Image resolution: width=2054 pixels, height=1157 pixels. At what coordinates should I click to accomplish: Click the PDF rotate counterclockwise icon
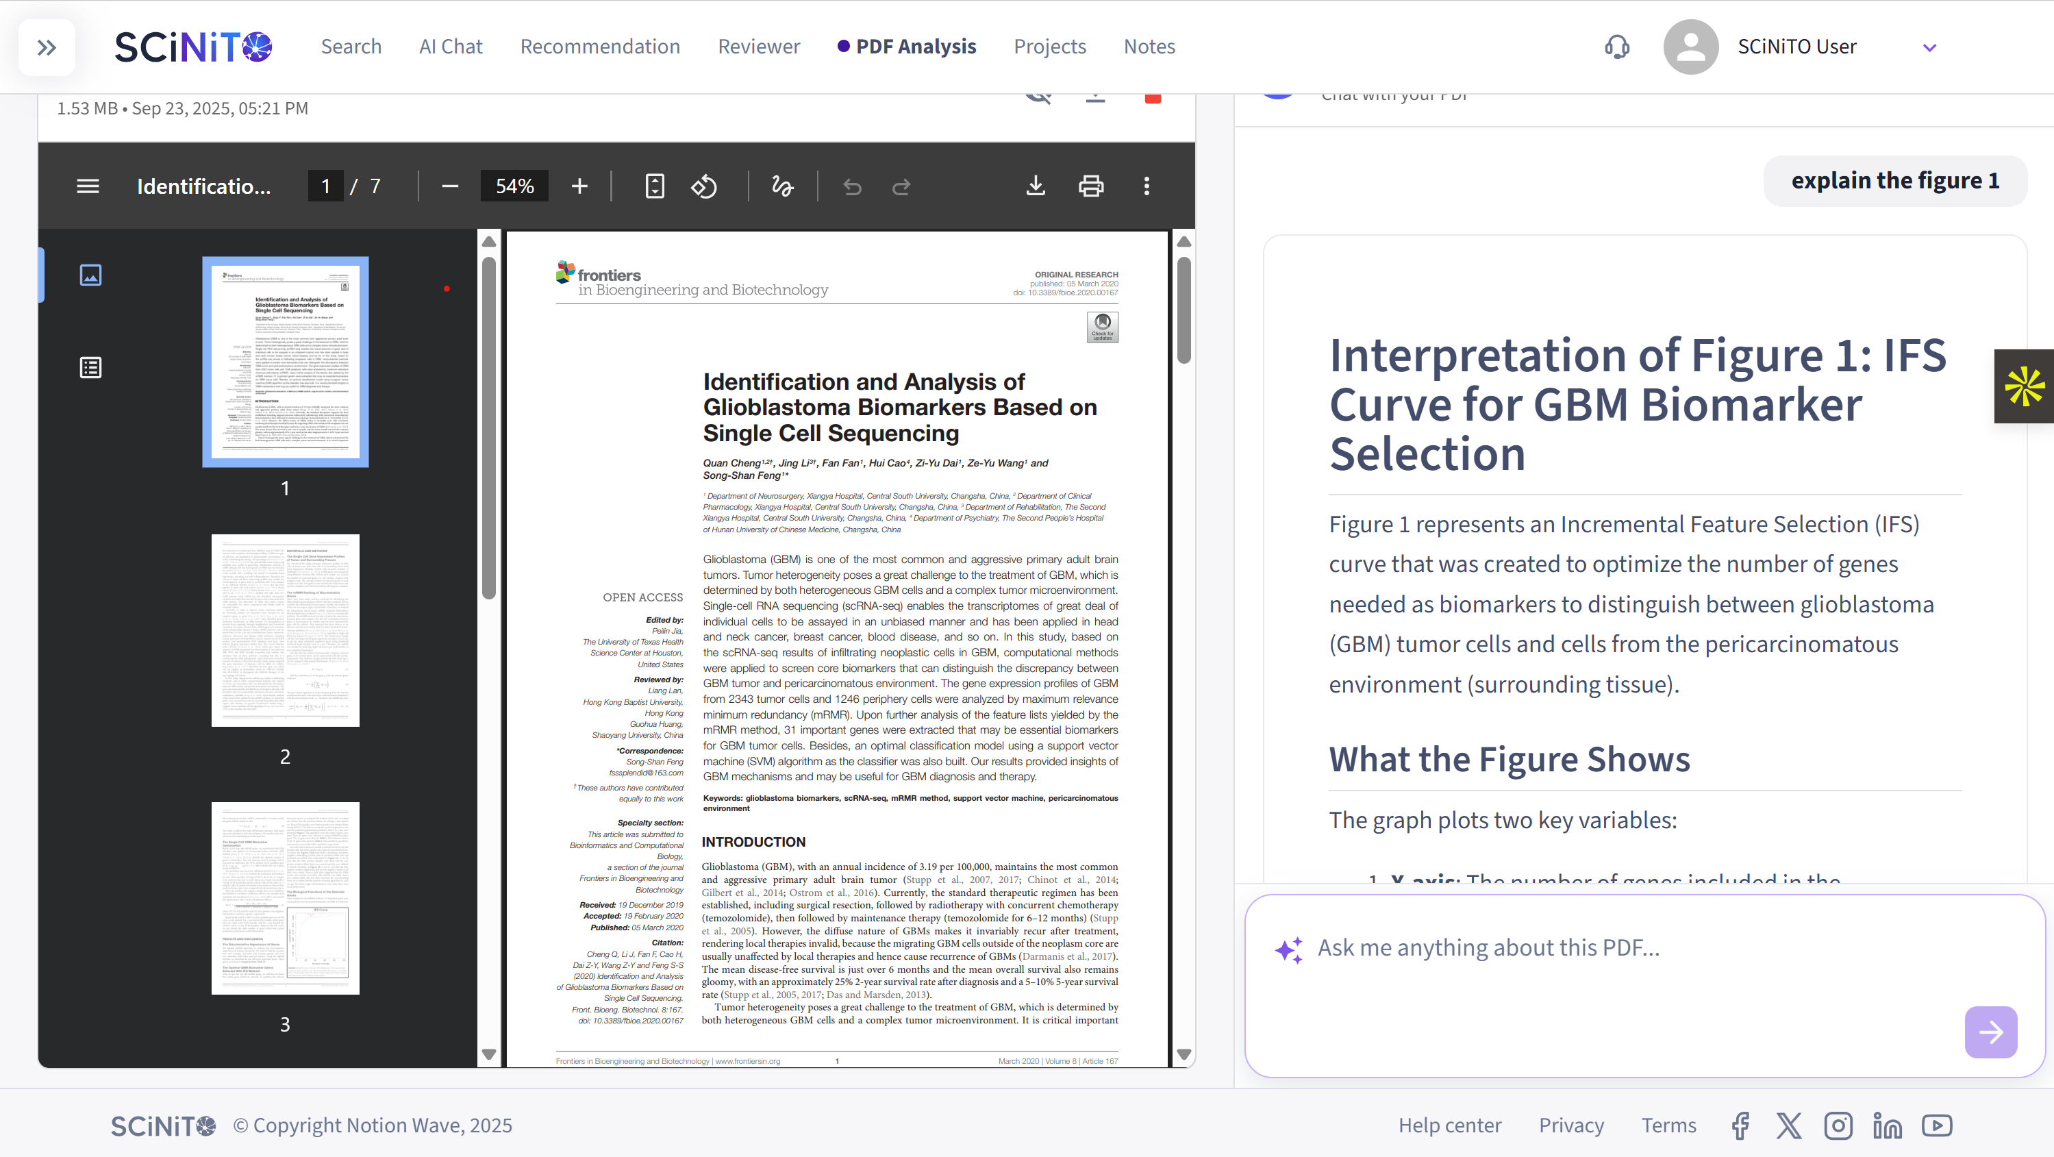(703, 186)
